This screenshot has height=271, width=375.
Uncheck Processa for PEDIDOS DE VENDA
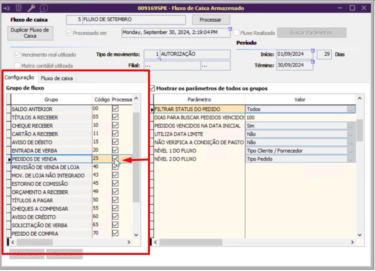(115, 159)
